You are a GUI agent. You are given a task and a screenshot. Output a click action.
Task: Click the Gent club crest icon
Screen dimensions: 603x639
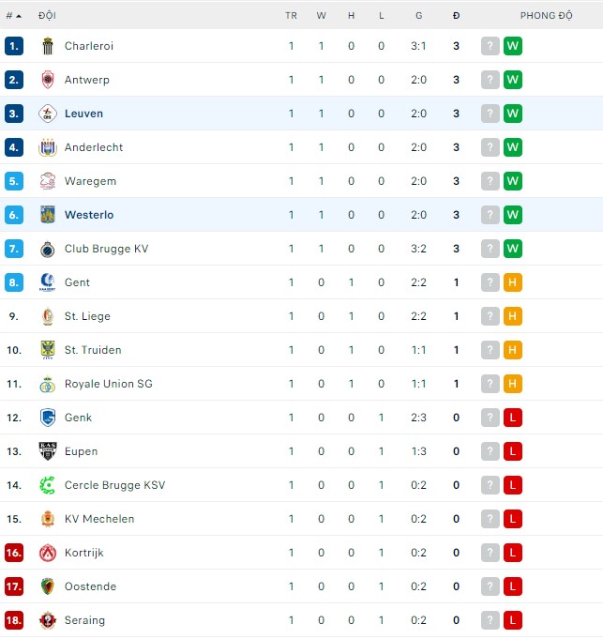pyautogui.click(x=48, y=282)
